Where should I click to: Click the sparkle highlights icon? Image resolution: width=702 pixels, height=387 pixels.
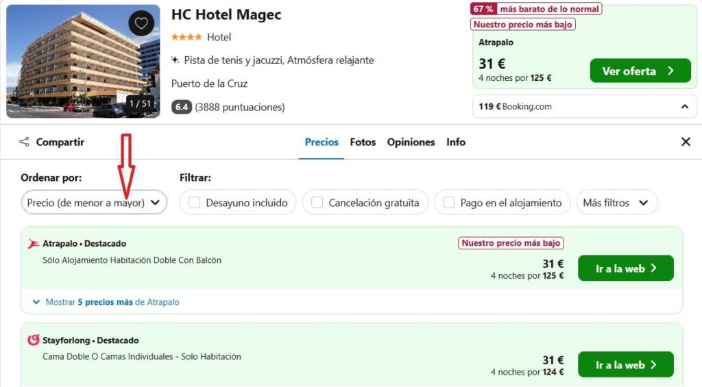pyautogui.click(x=175, y=60)
